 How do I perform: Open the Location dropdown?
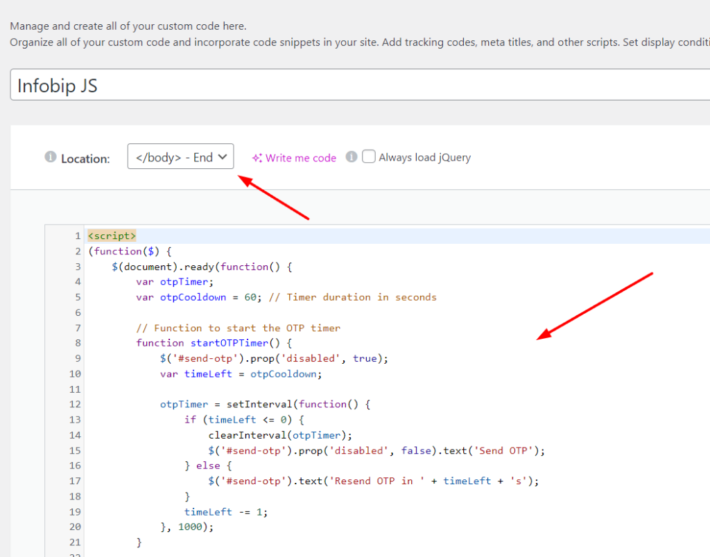(x=180, y=157)
